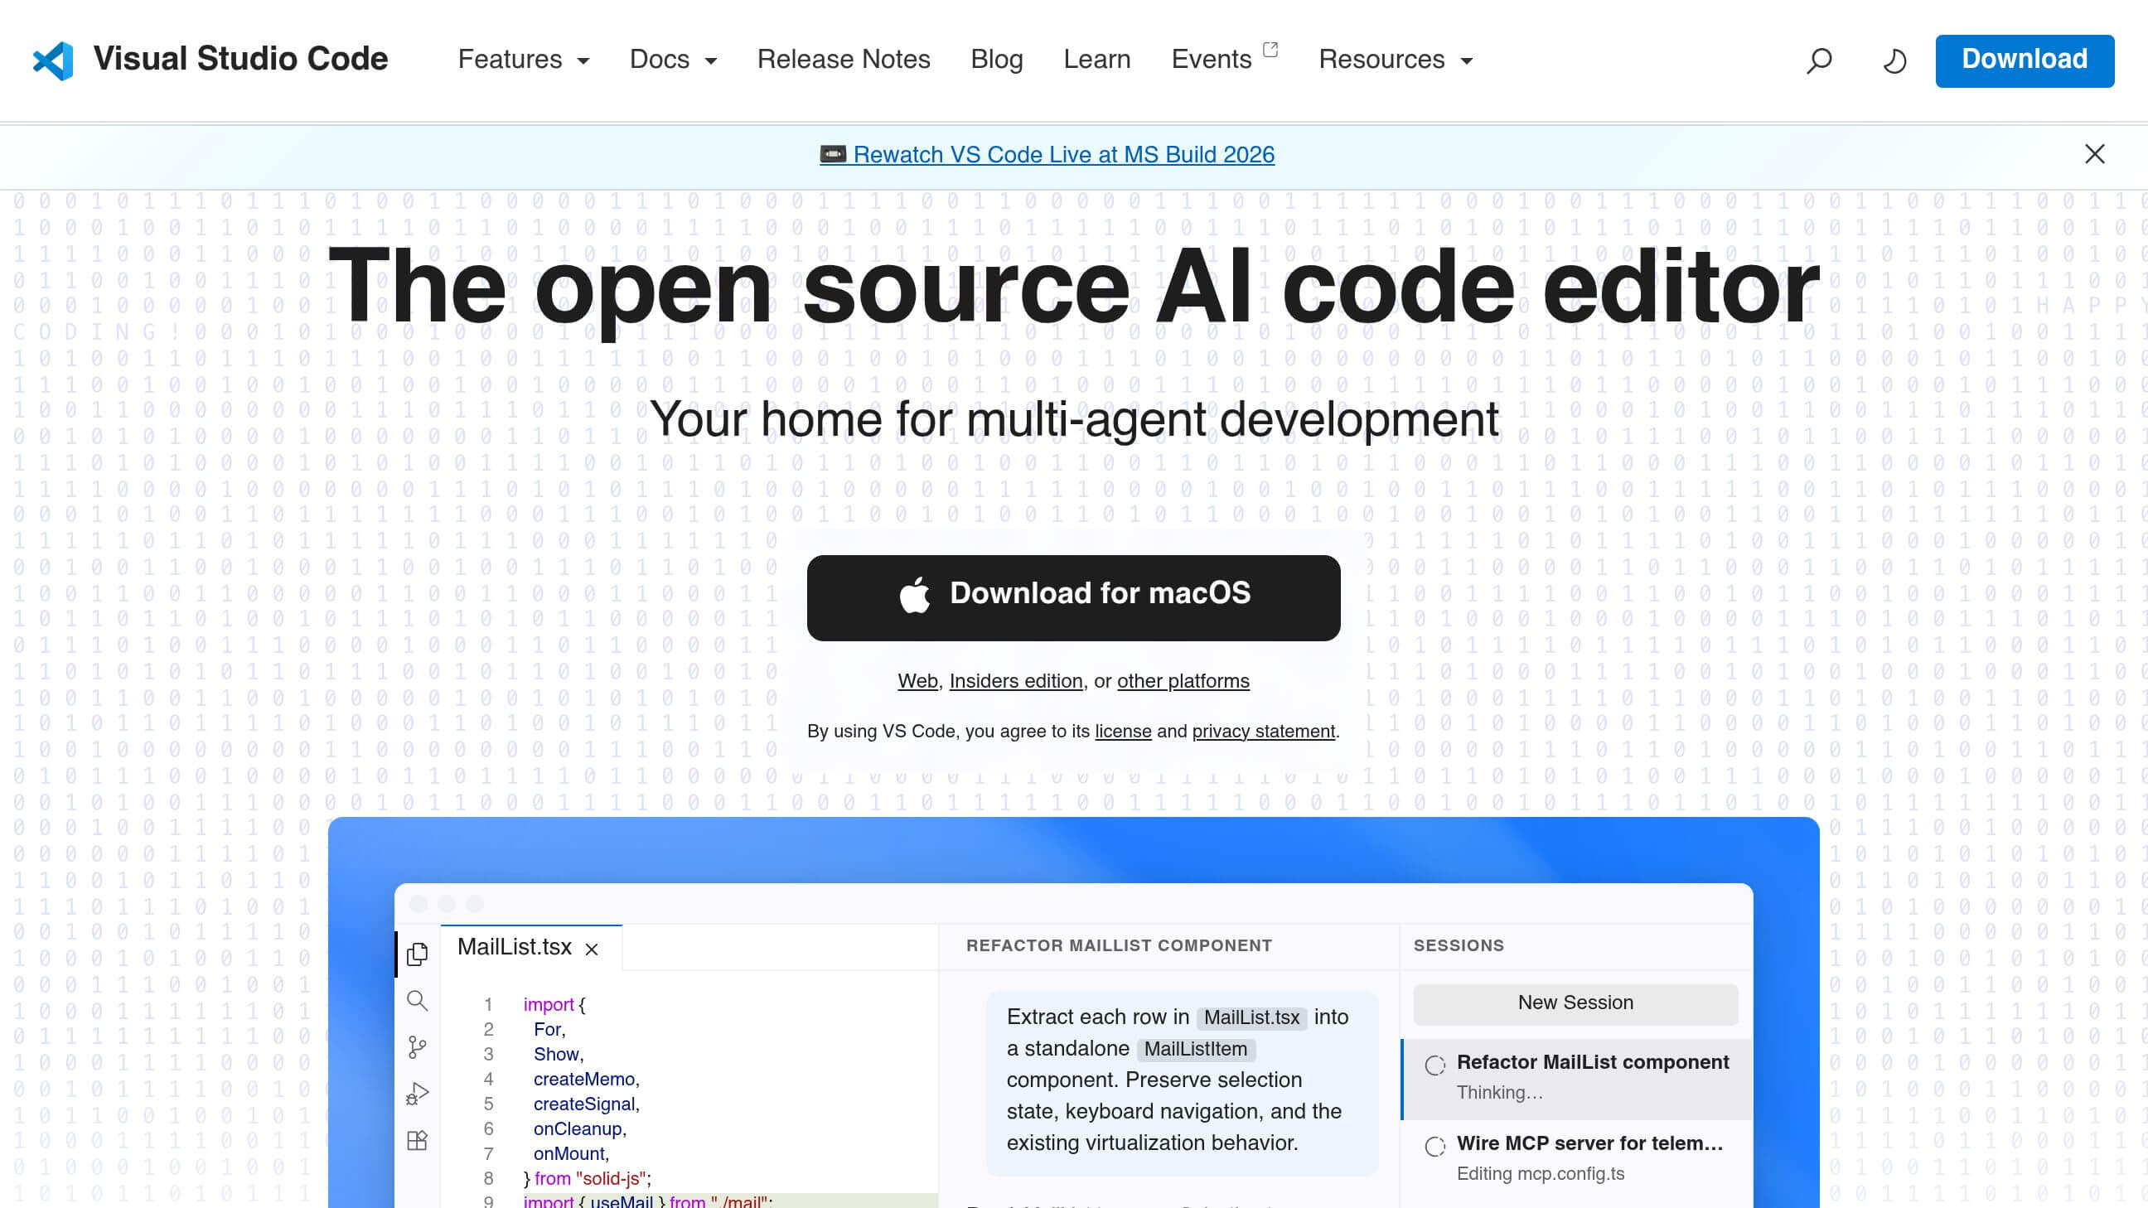Click the Download for macOS button
The height and width of the screenshot is (1208, 2148).
coord(1073,597)
